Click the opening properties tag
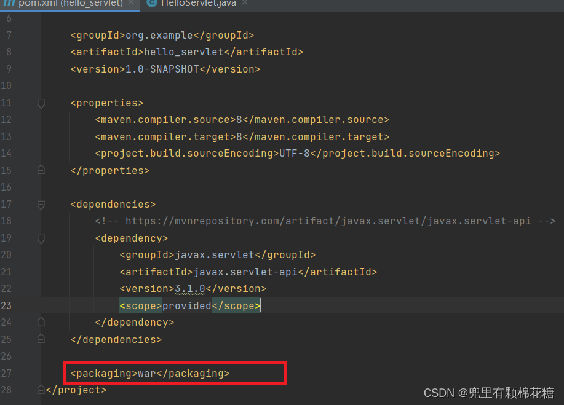564x405 pixels. [107, 103]
